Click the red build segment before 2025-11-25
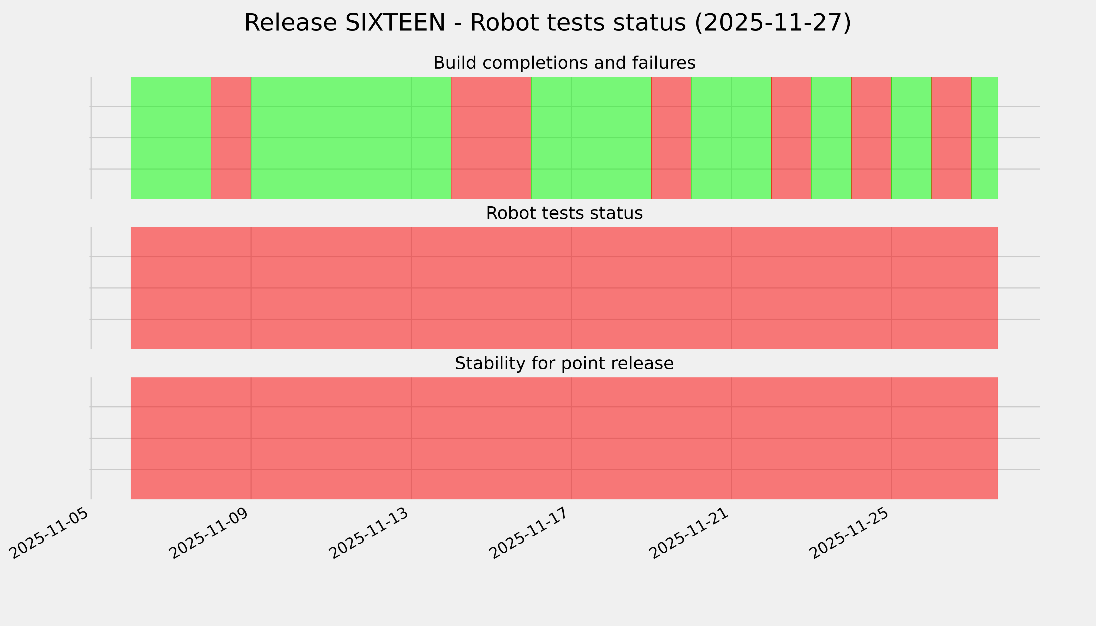The width and height of the screenshot is (1096, 626). click(x=871, y=137)
